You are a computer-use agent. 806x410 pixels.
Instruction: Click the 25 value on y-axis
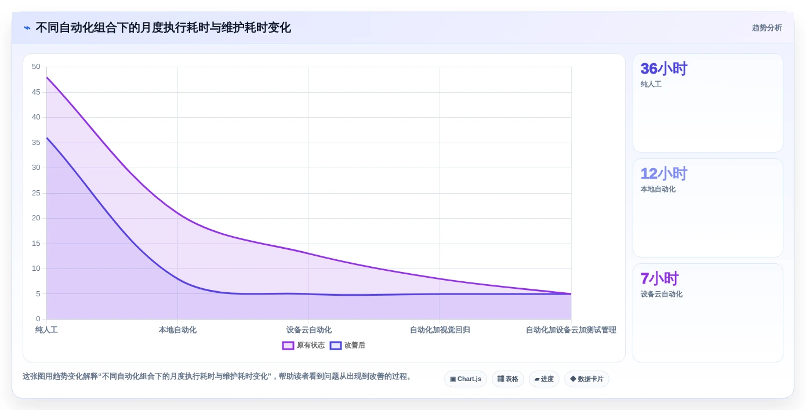pyautogui.click(x=36, y=193)
